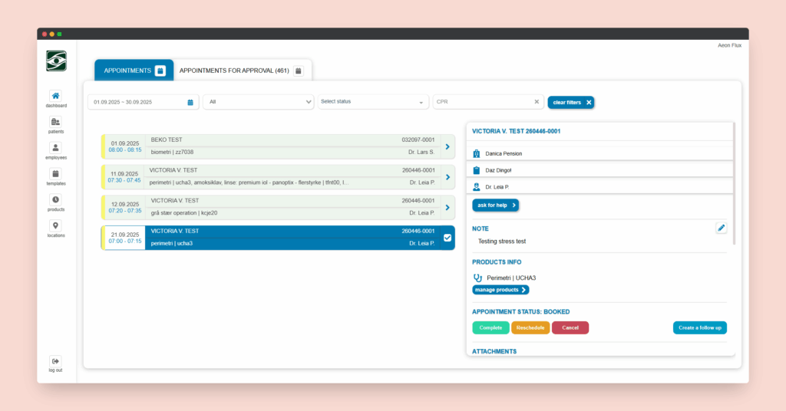Image resolution: width=786 pixels, height=411 pixels.
Task: Click the VICTORIA V. TEST 260446-0001 header
Action: pyautogui.click(x=517, y=131)
